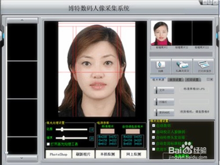Click the scanner icon button

coord(182,66)
